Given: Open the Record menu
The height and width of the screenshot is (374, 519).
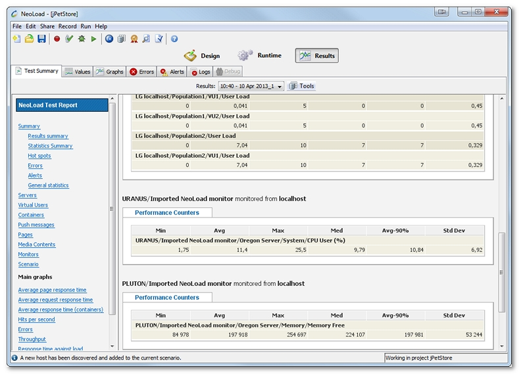Looking at the screenshot, I should click(67, 26).
